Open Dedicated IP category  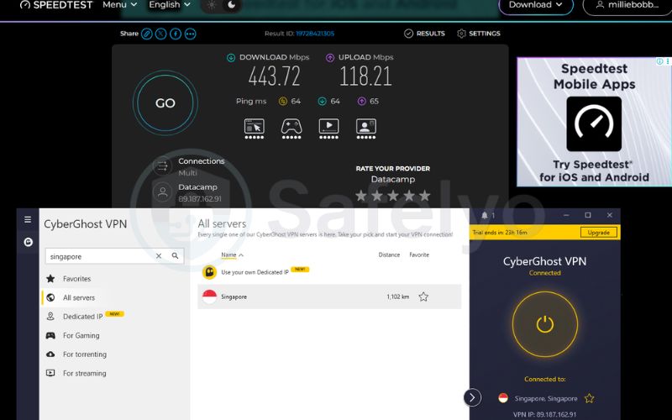82,317
